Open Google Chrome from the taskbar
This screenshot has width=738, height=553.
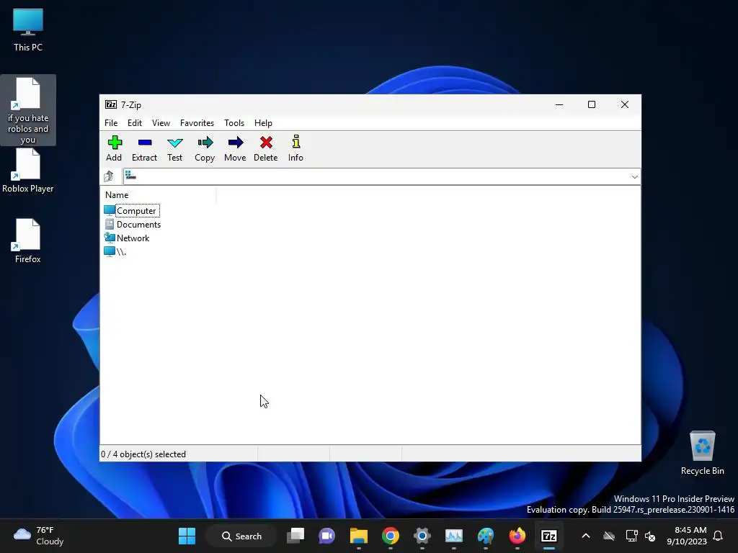pos(390,536)
